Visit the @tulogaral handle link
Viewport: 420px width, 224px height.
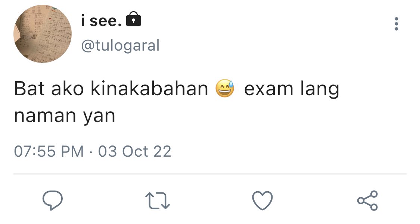[x=120, y=46]
